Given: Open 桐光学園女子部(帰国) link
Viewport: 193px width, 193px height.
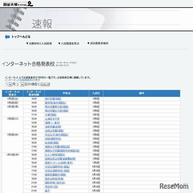Looking at the screenshot, I should tap(57, 111).
